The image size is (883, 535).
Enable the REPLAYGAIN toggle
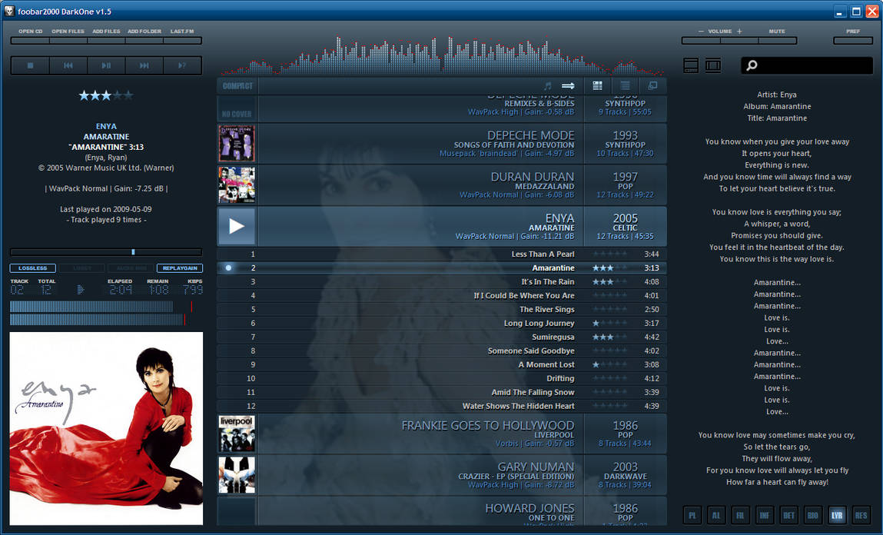[178, 267]
